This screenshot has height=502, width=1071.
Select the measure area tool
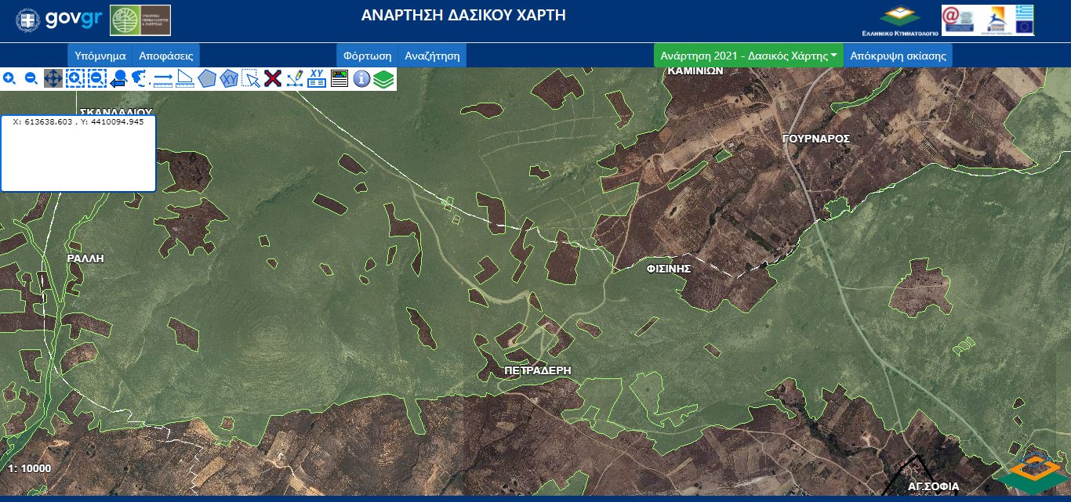click(185, 78)
